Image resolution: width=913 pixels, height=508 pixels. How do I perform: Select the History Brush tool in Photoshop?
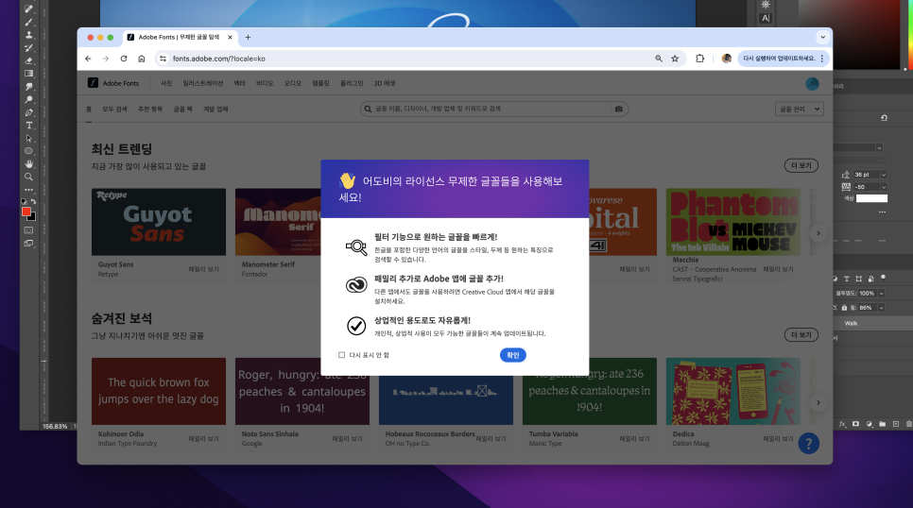[x=28, y=48]
